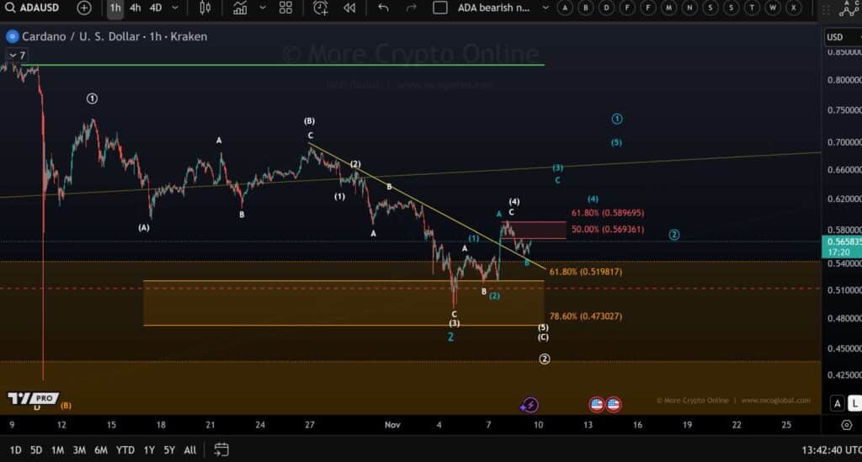Toggle auto scale with the A button
Image resolution: width=862 pixels, height=462 pixels.
click(837, 403)
